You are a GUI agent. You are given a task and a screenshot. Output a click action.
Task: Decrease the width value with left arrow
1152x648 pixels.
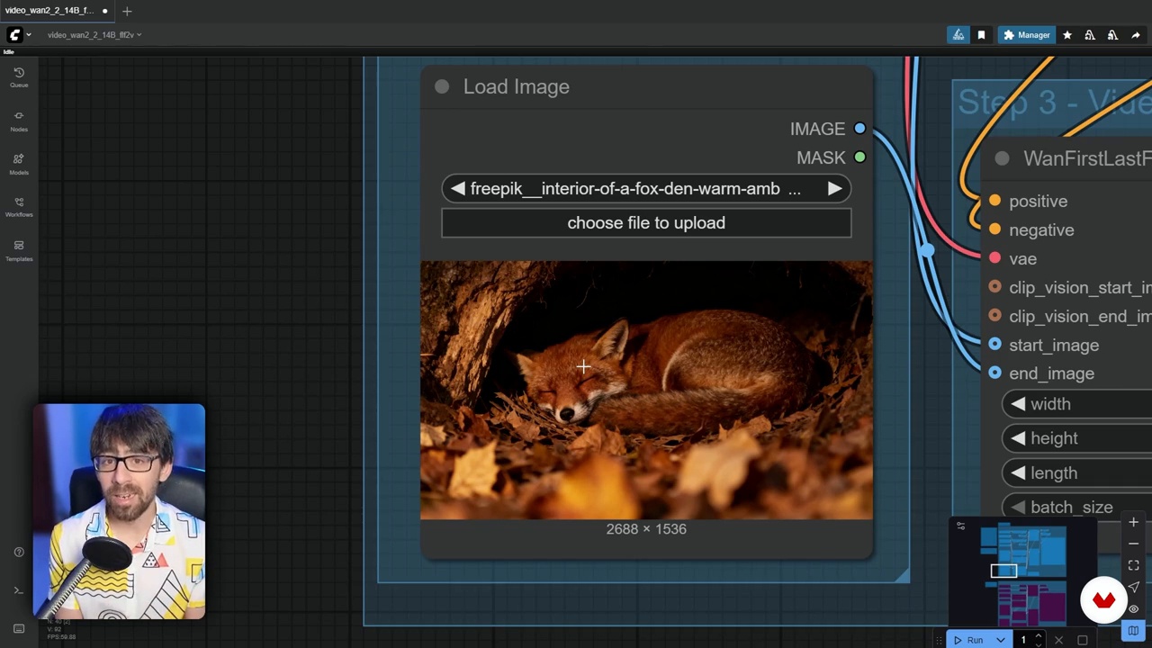(x=1018, y=404)
